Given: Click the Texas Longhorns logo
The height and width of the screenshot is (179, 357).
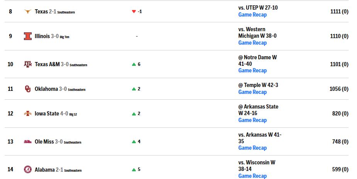Looking at the screenshot, I should pos(28,12).
